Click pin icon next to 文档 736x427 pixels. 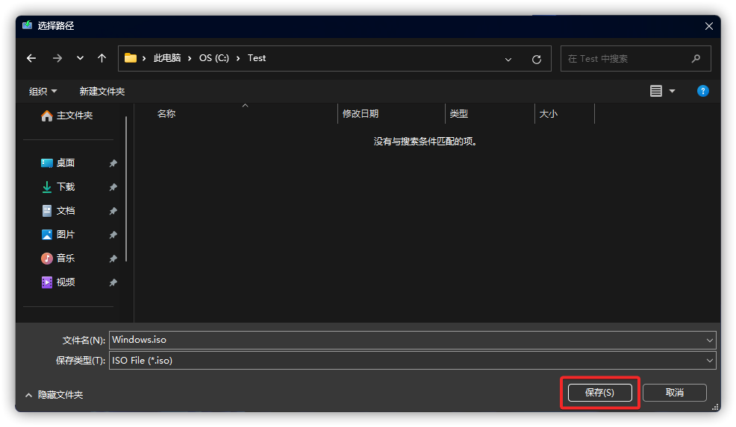pos(113,212)
